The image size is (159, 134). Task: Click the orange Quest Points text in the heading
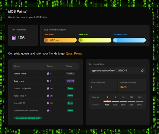click(x=74, y=54)
